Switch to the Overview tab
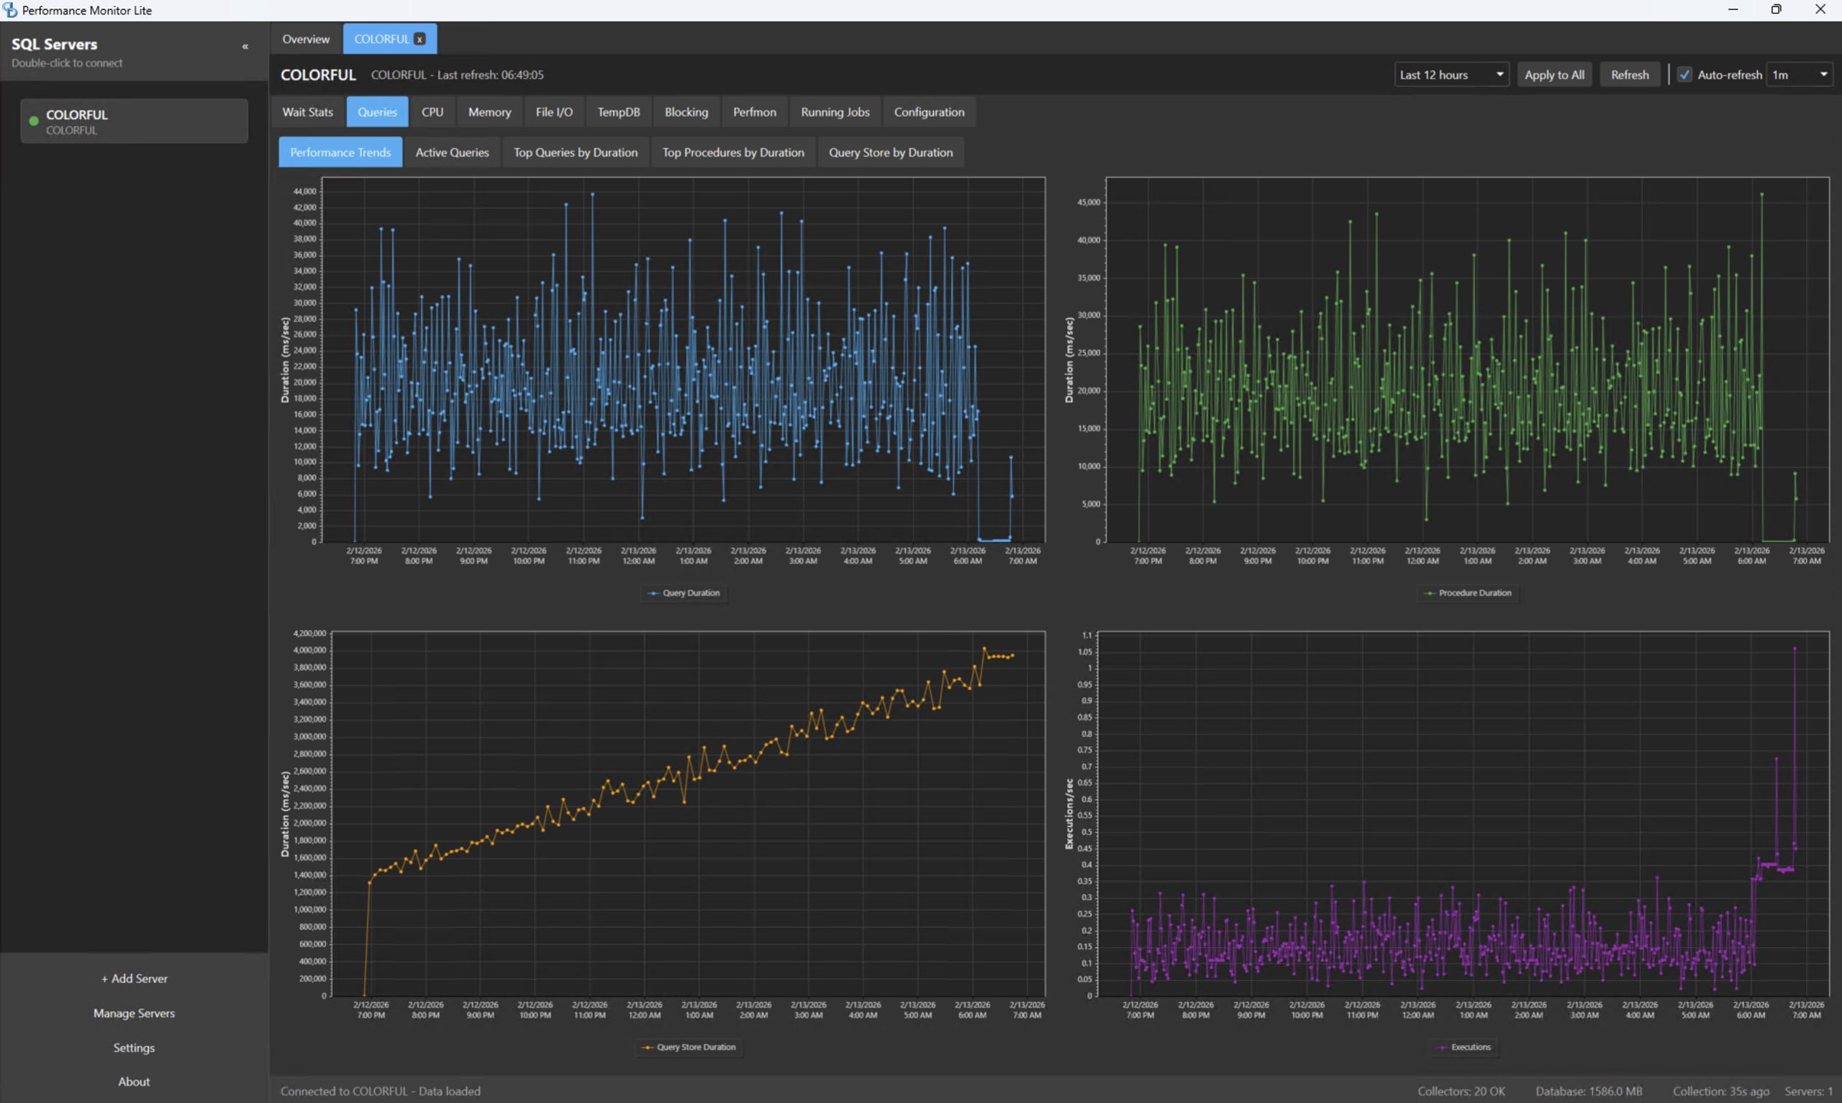This screenshot has width=1842, height=1103. tap(305, 39)
